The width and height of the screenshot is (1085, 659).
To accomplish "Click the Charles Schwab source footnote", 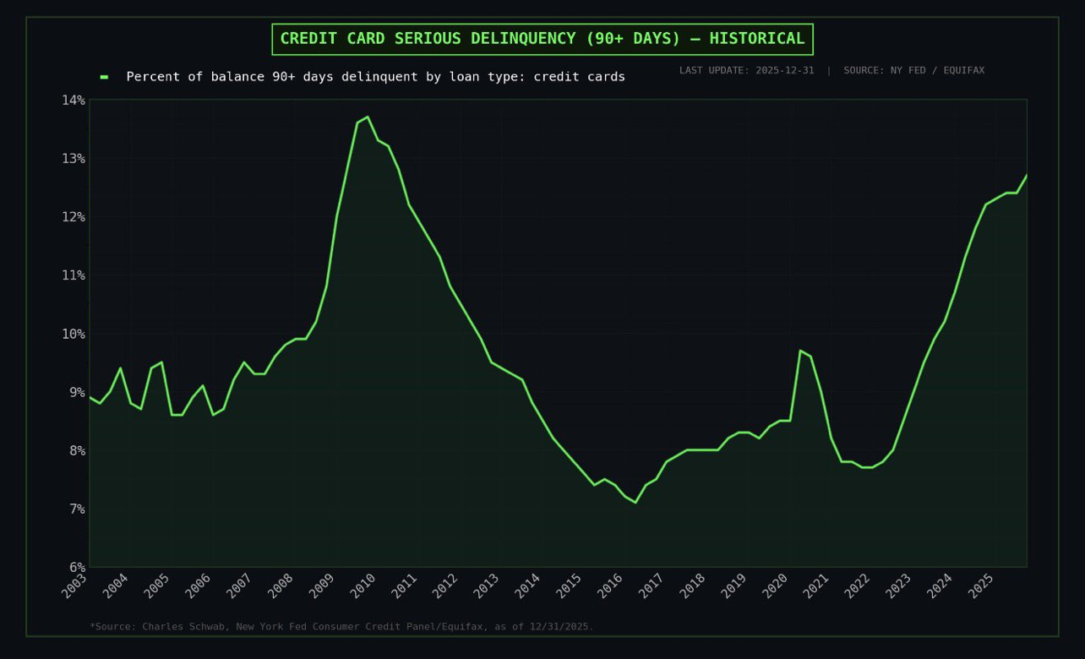I will pyautogui.click(x=341, y=627).
